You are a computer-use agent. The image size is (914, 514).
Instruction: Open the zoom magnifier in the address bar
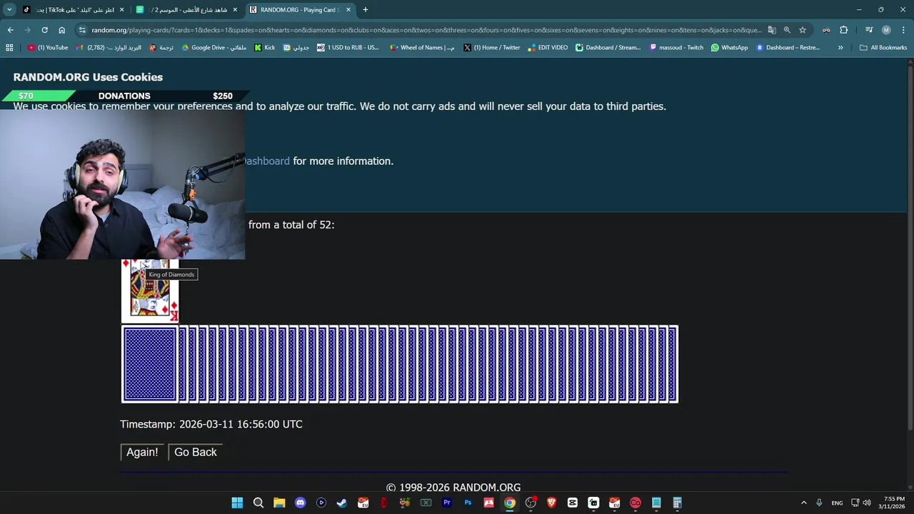click(x=787, y=30)
